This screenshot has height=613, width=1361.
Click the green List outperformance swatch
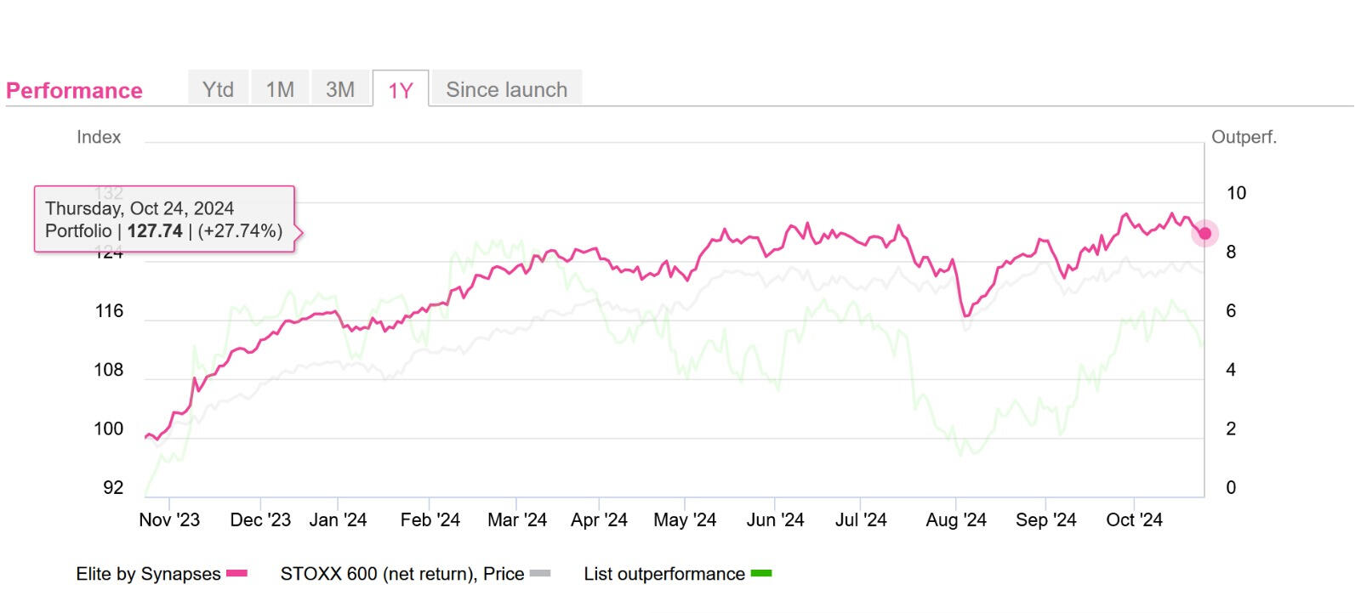(761, 574)
